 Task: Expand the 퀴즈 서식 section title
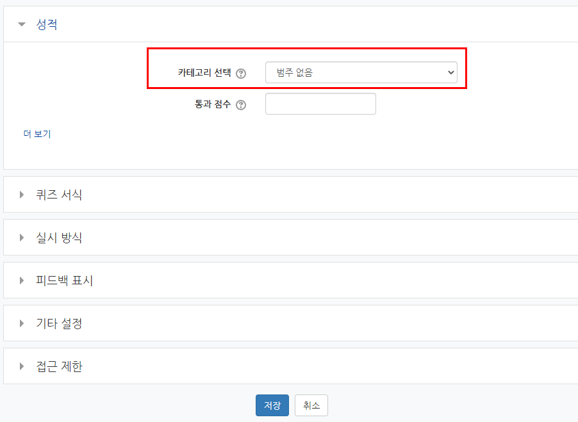point(59,195)
